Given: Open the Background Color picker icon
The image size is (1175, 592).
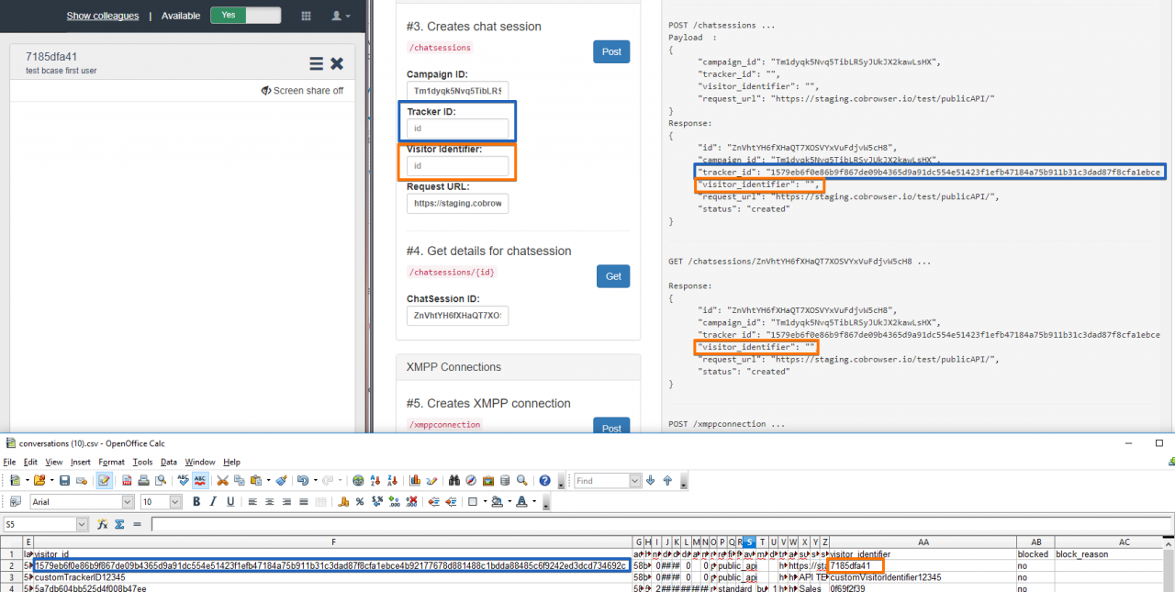Looking at the screenshot, I should coord(497,501).
